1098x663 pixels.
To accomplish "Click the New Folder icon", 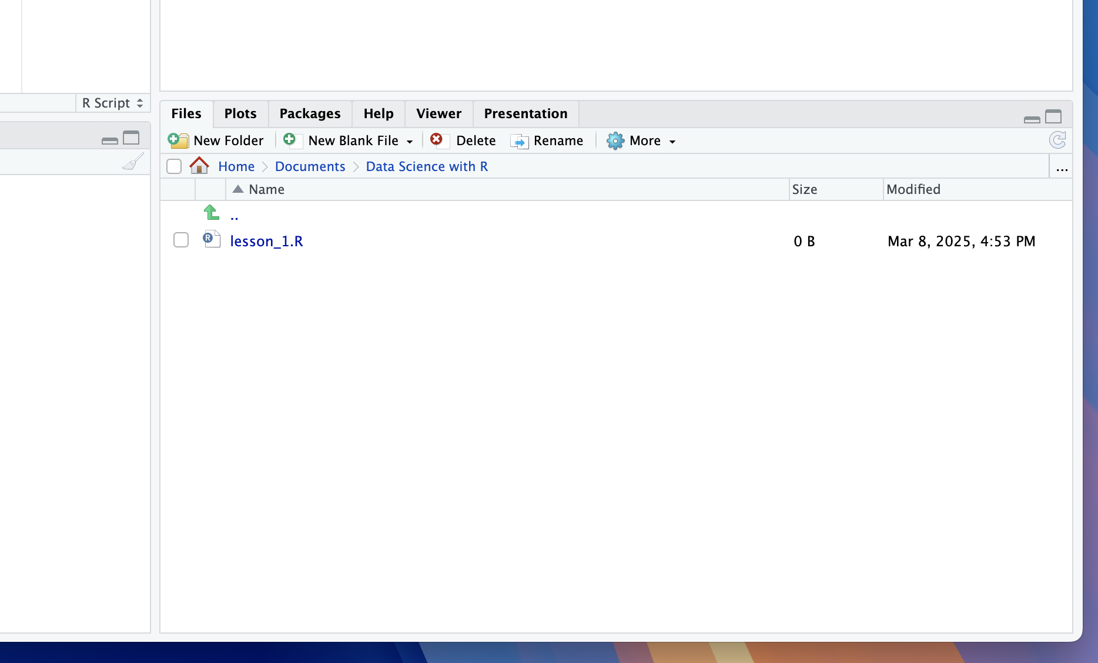I will [x=178, y=140].
